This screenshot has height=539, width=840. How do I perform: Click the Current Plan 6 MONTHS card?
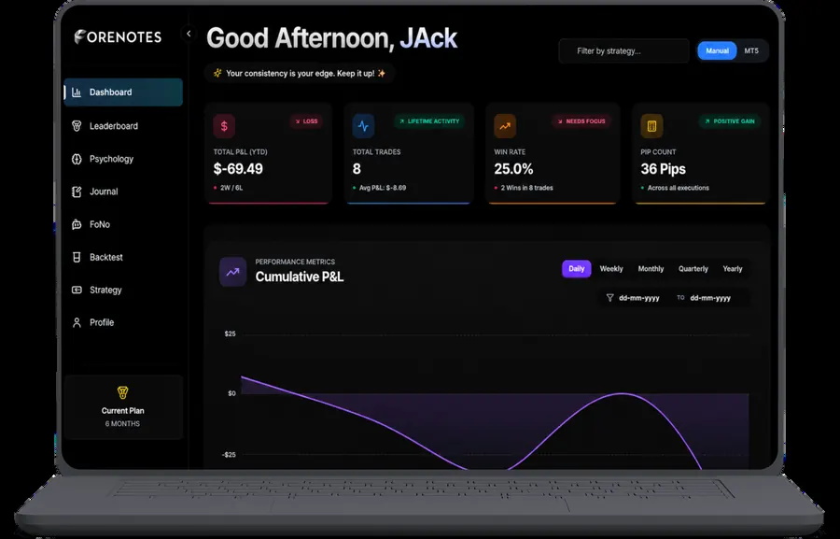(x=123, y=407)
